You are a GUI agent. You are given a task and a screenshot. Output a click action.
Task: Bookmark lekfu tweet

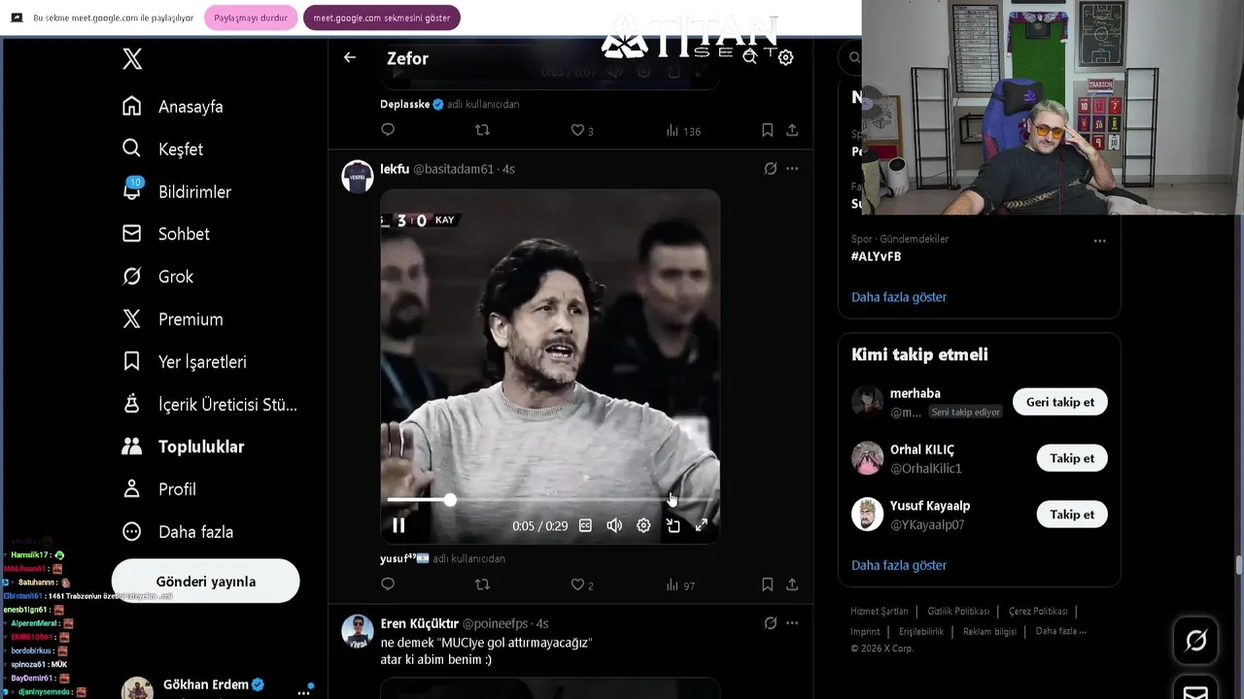(x=767, y=584)
